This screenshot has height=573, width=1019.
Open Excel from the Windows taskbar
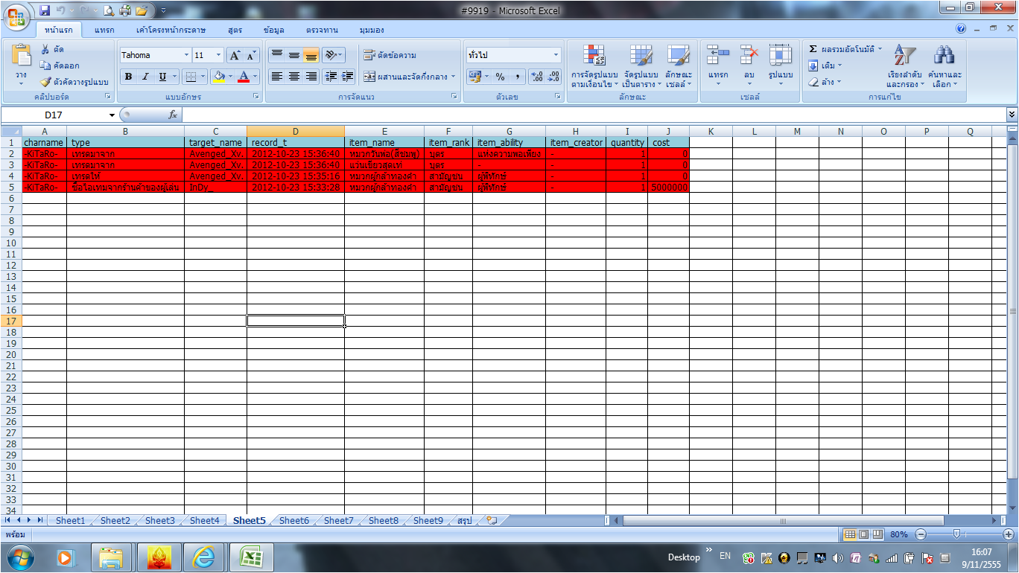pyautogui.click(x=251, y=557)
